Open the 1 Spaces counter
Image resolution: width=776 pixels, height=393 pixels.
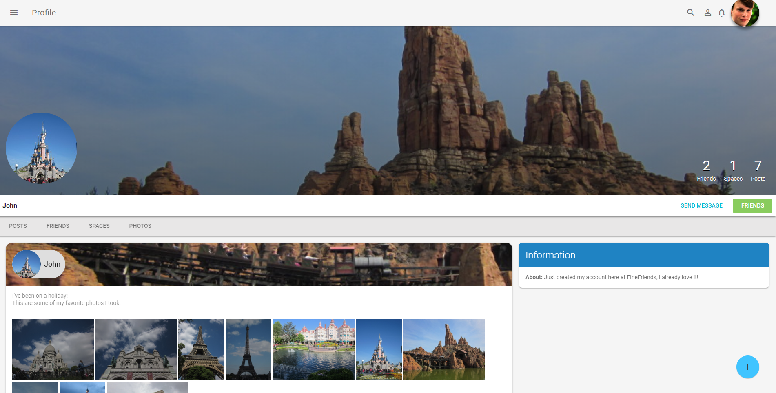(x=733, y=170)
